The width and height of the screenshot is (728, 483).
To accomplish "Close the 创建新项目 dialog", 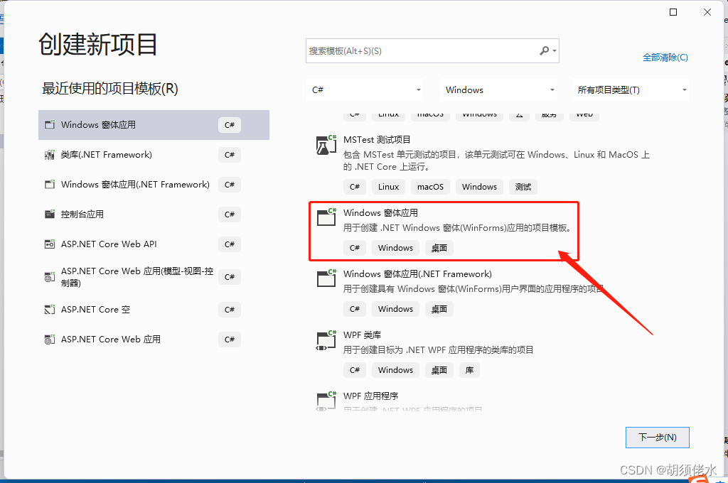I will point(707,12).
